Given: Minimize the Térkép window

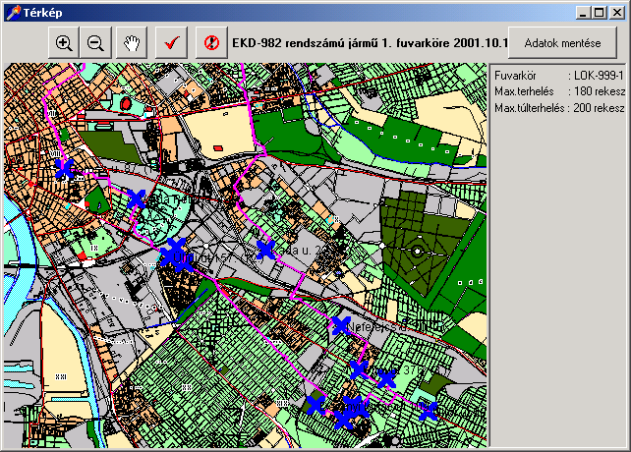Looking at the screenshot, I should (x=585, y=12).
